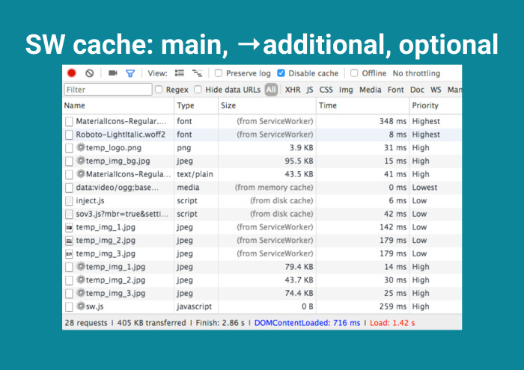Screen dimensions: 524x370
Task: Enable the Regex checkbox
Action: coord(159,90)
